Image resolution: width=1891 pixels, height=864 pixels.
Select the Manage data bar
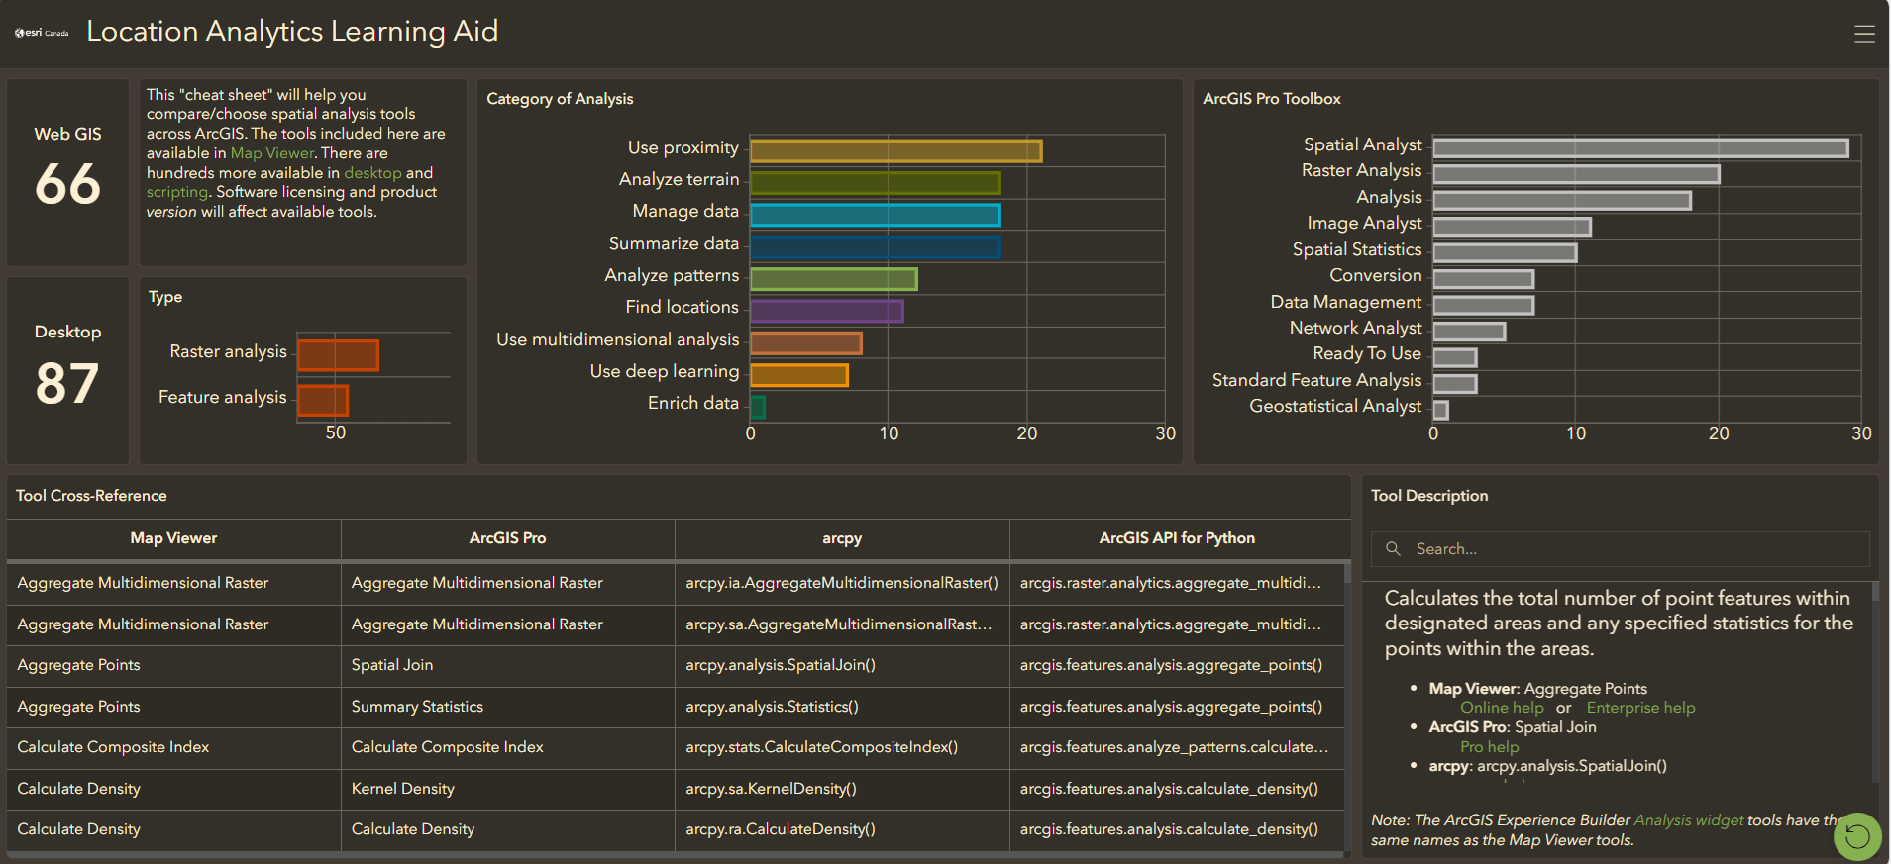click(x=875, y=215)
